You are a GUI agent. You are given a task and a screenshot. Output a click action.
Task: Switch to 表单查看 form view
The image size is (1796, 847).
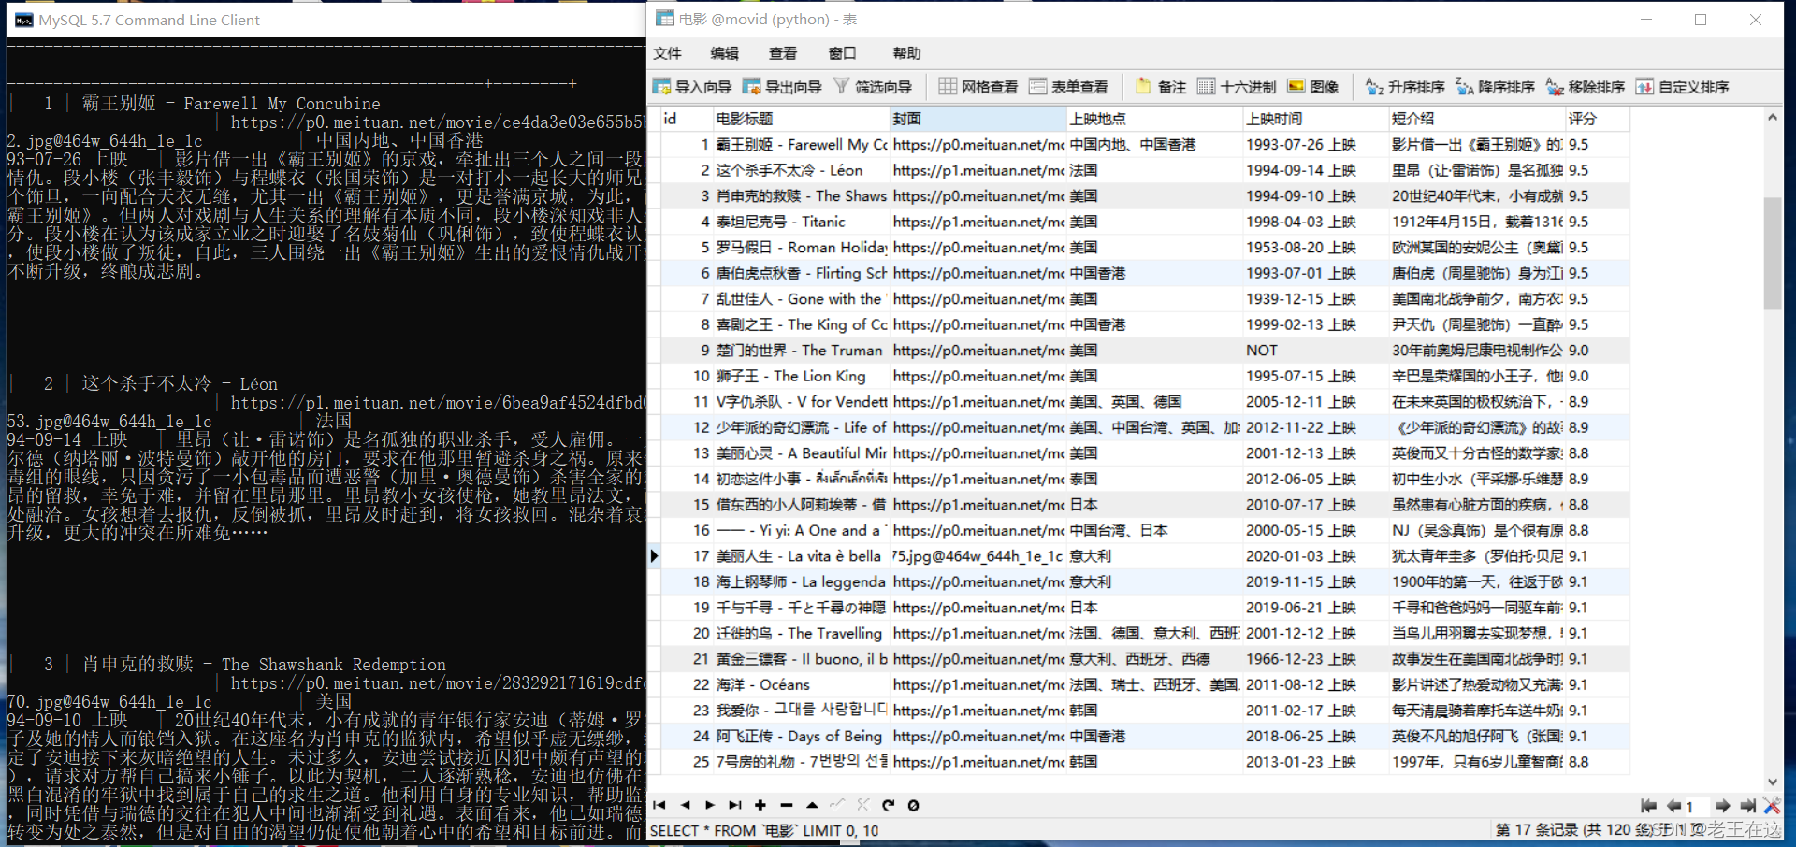pos(1068,87)
